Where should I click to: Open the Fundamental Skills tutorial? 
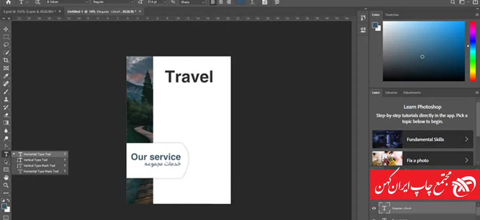[422, 140]
